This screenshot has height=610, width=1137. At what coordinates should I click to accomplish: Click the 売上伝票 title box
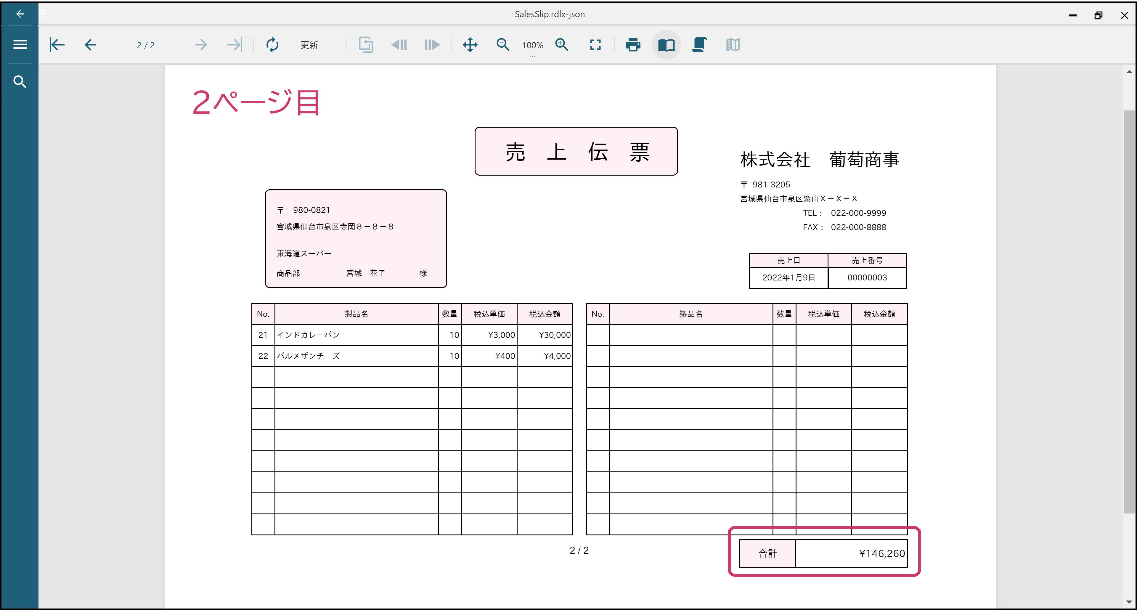point(576,151)
